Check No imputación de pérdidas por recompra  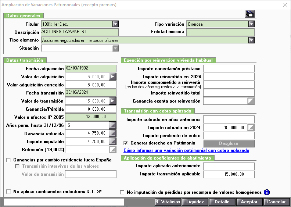click(x=122, y=192)
